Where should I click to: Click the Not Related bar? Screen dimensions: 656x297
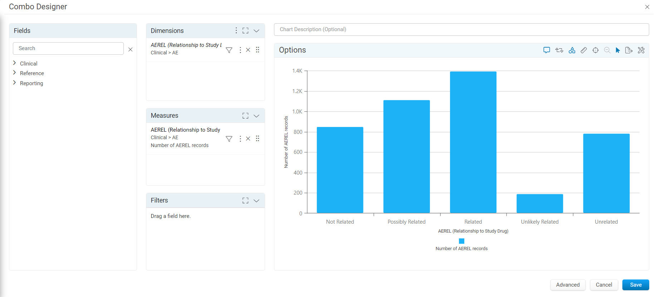pos(340,170)
